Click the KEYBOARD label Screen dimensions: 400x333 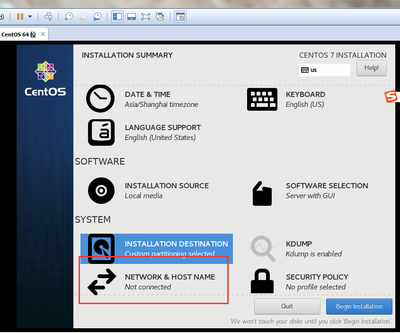pyautogui.click(x=305, y=95)
